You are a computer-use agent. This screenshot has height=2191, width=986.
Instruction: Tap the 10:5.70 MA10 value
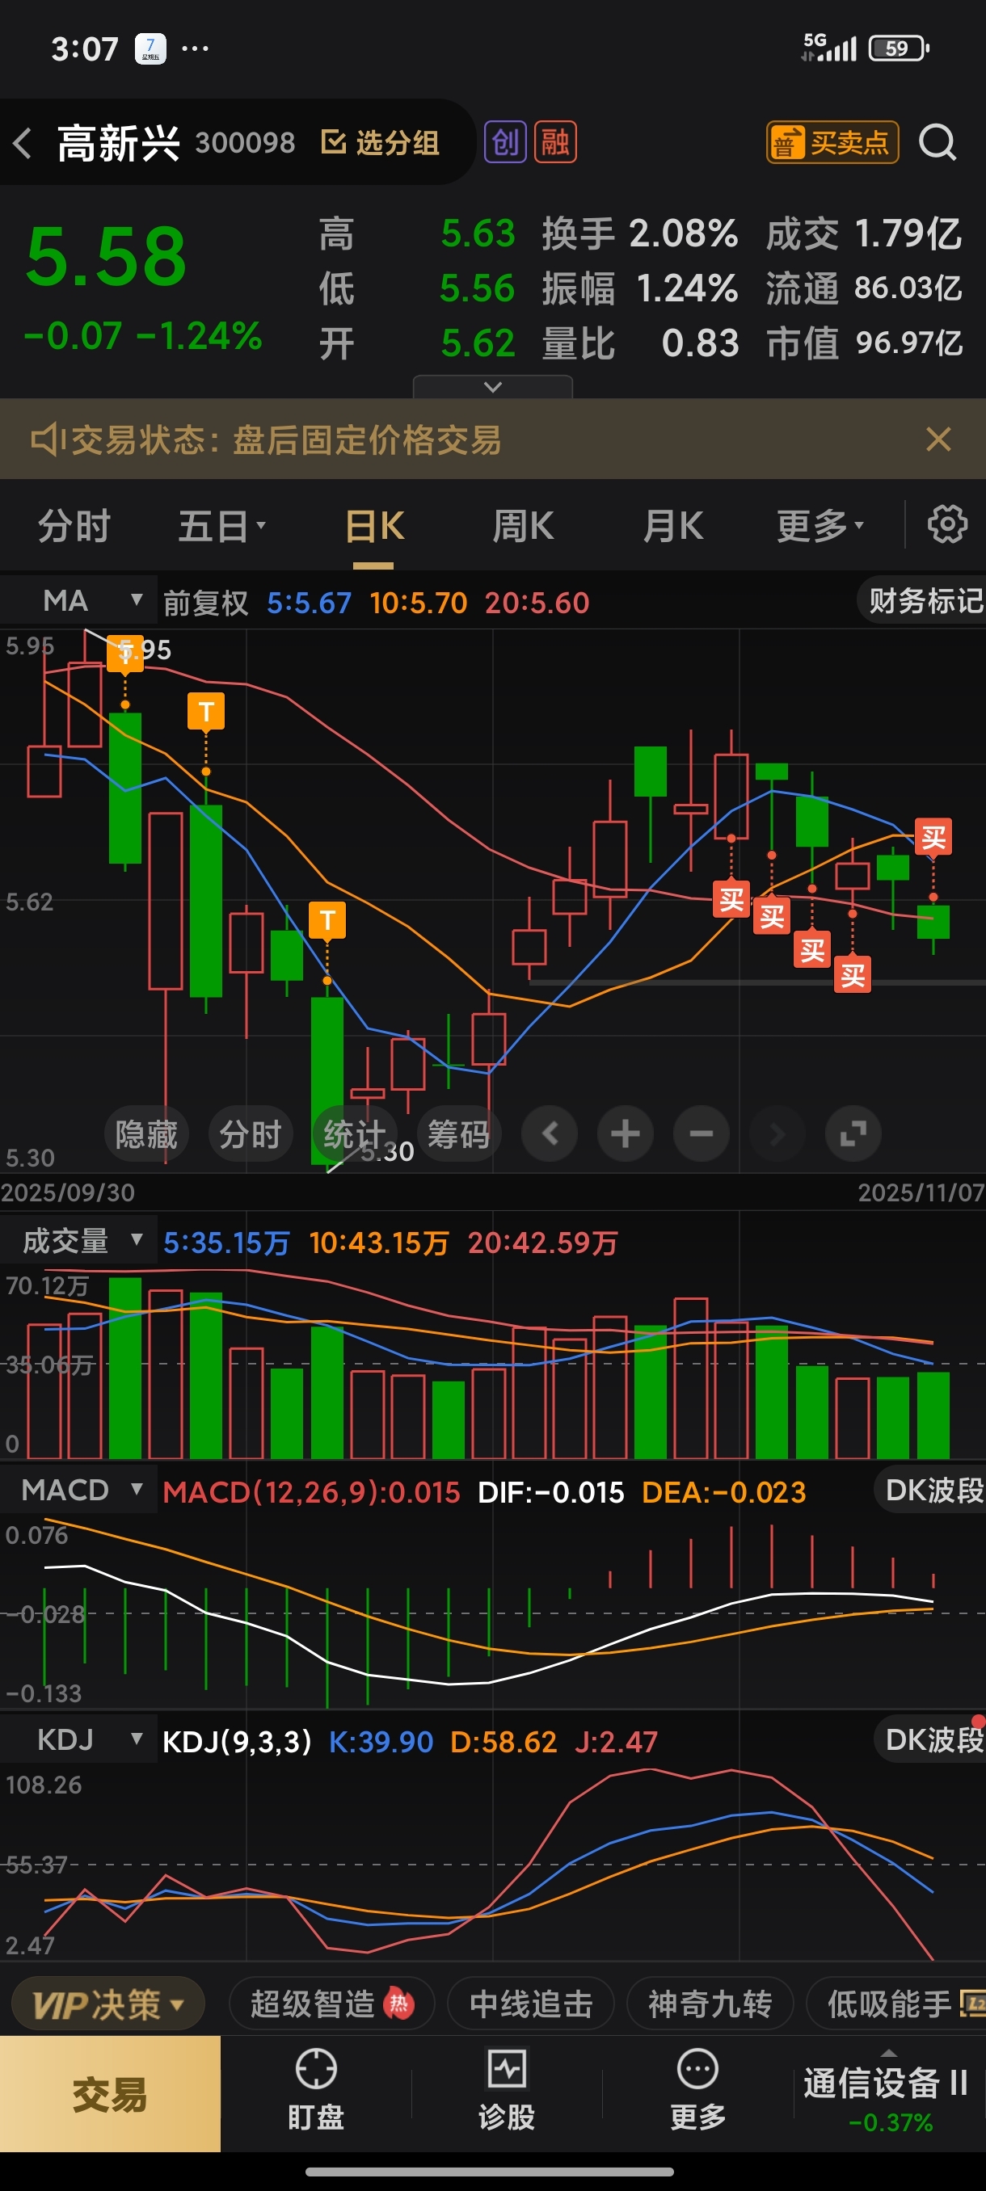click(419, 602)
